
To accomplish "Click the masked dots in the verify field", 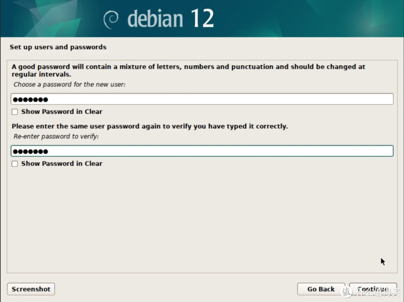I will pyautogui.click(x=30, y=152).
